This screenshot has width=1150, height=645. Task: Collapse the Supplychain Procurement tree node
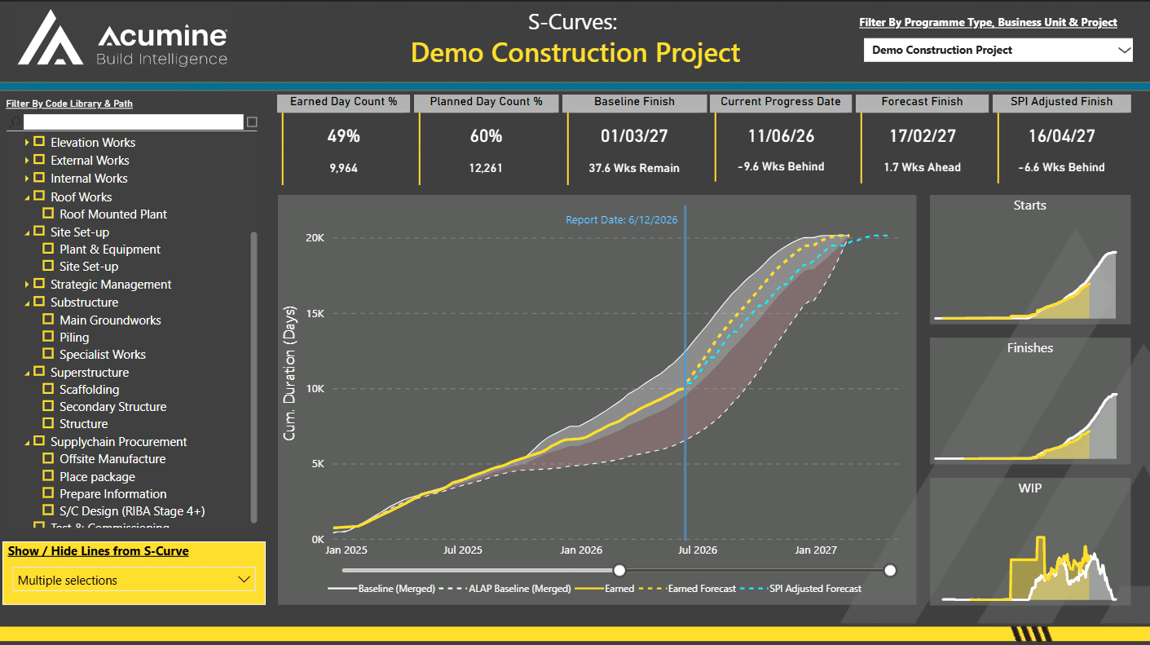point(27,442)
